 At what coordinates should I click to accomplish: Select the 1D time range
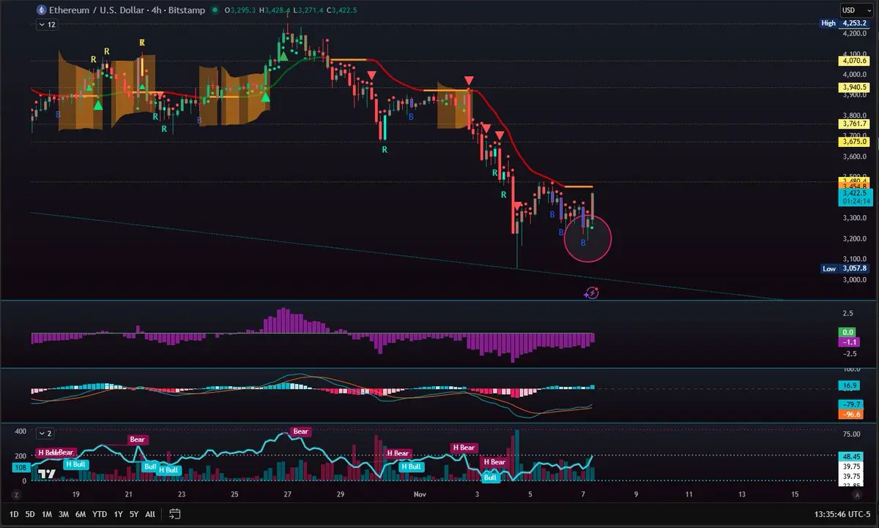[14, 514]
